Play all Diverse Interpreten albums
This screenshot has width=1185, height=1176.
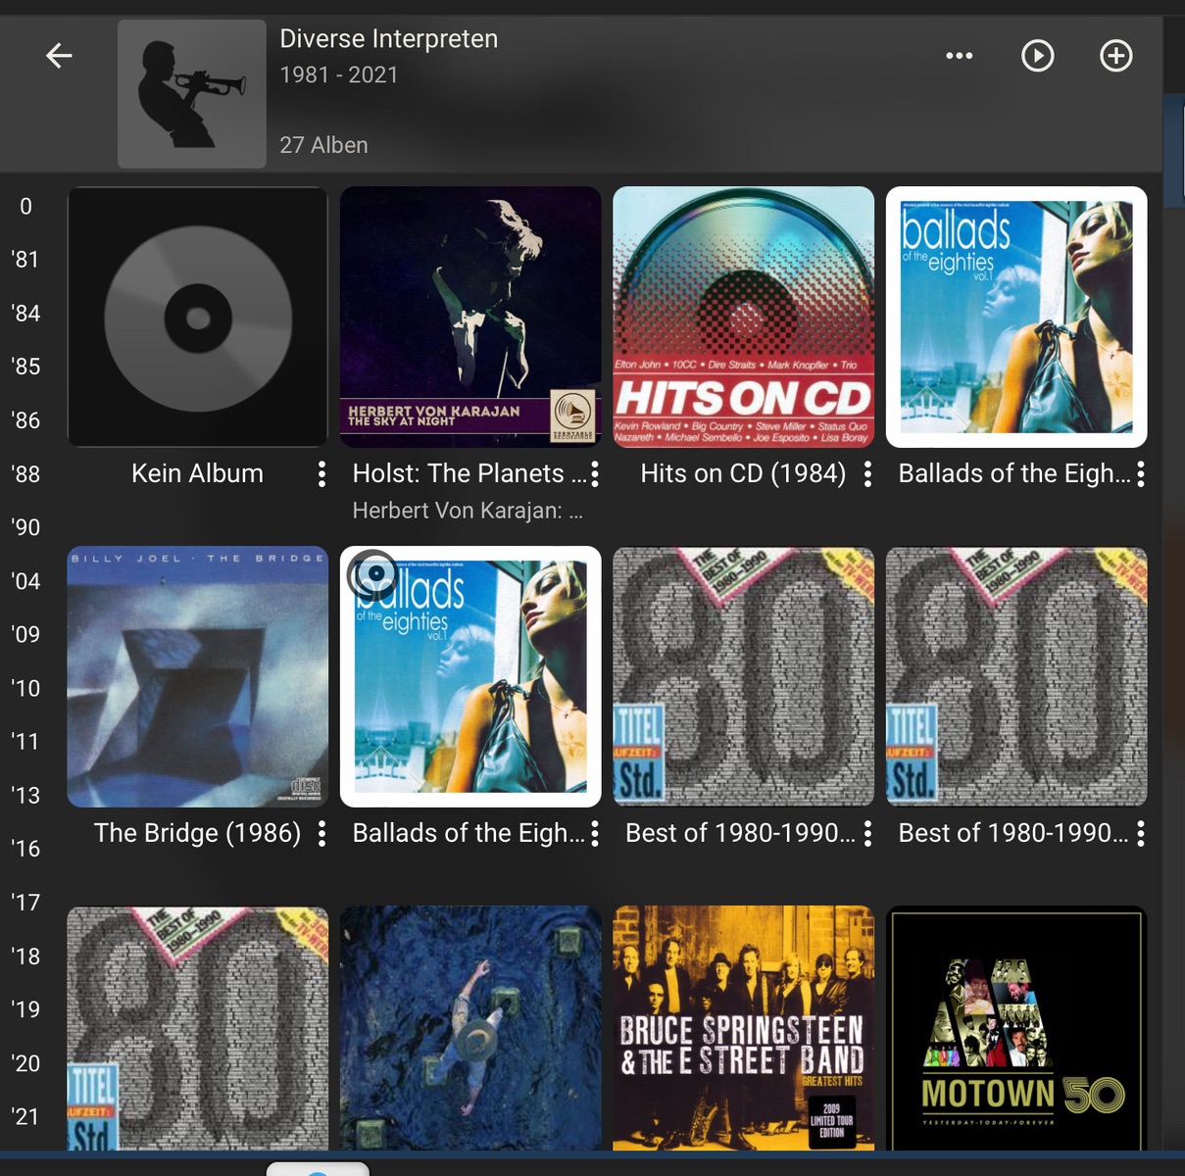coord(1037,56)
